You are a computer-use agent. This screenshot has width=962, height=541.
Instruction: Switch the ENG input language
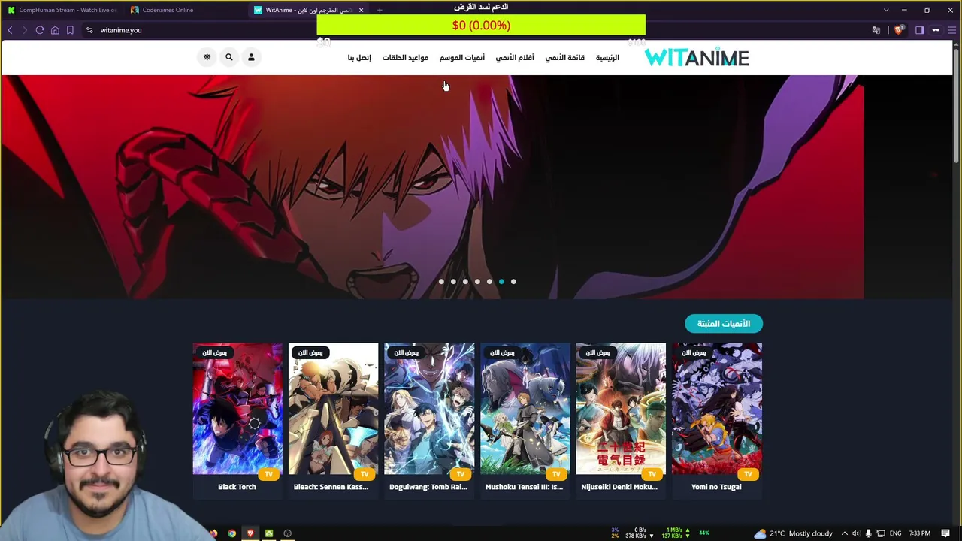[x=897, y=533]
